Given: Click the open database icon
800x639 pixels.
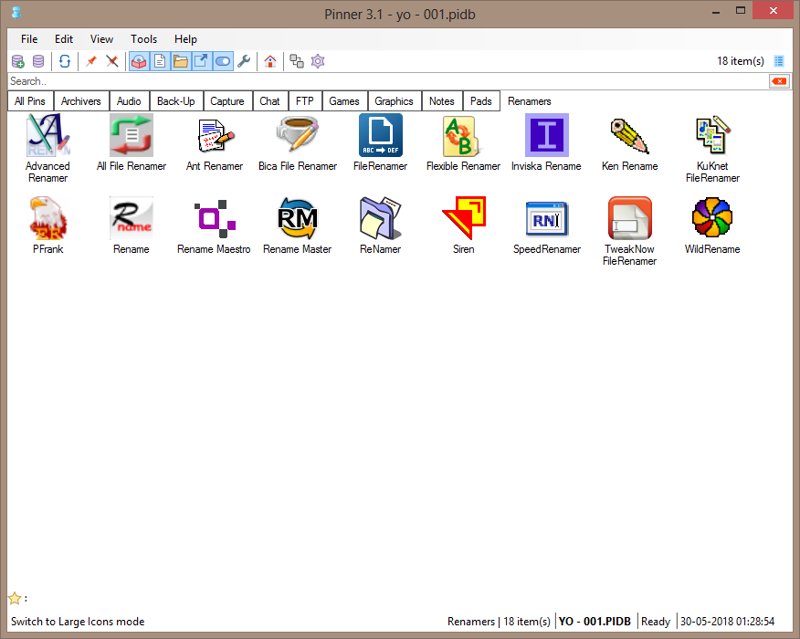Looking at the screenshot, I should tap(38, 62).
